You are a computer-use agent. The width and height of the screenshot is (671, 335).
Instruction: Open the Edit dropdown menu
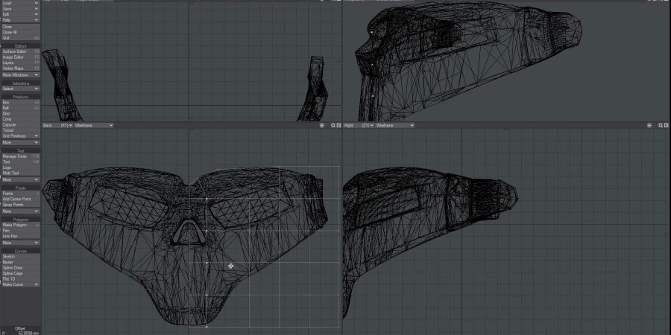[20, 14]
